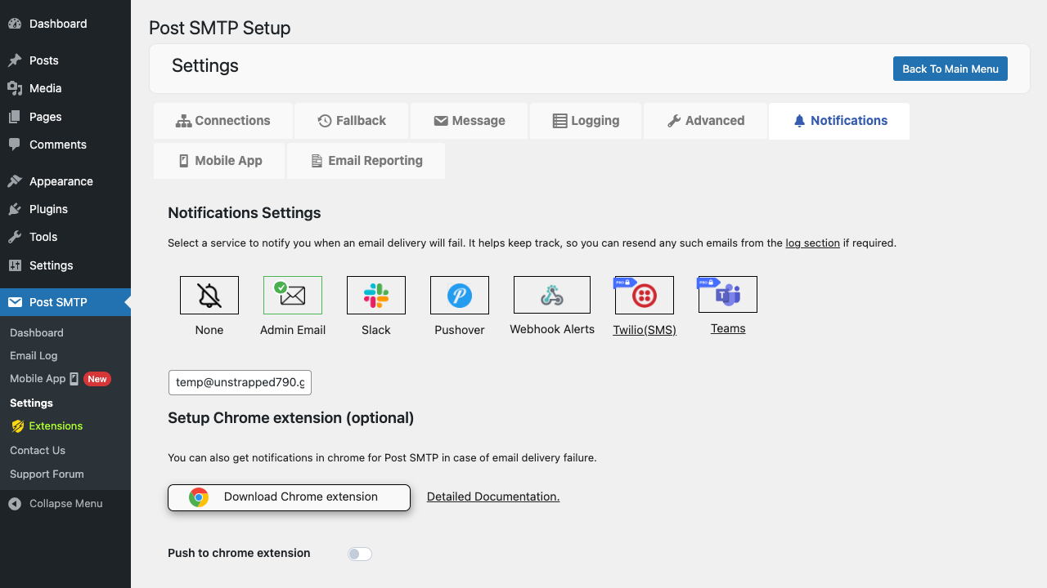
Task: Click the Media icon in sidebar
Action: [x=15, y=88]
